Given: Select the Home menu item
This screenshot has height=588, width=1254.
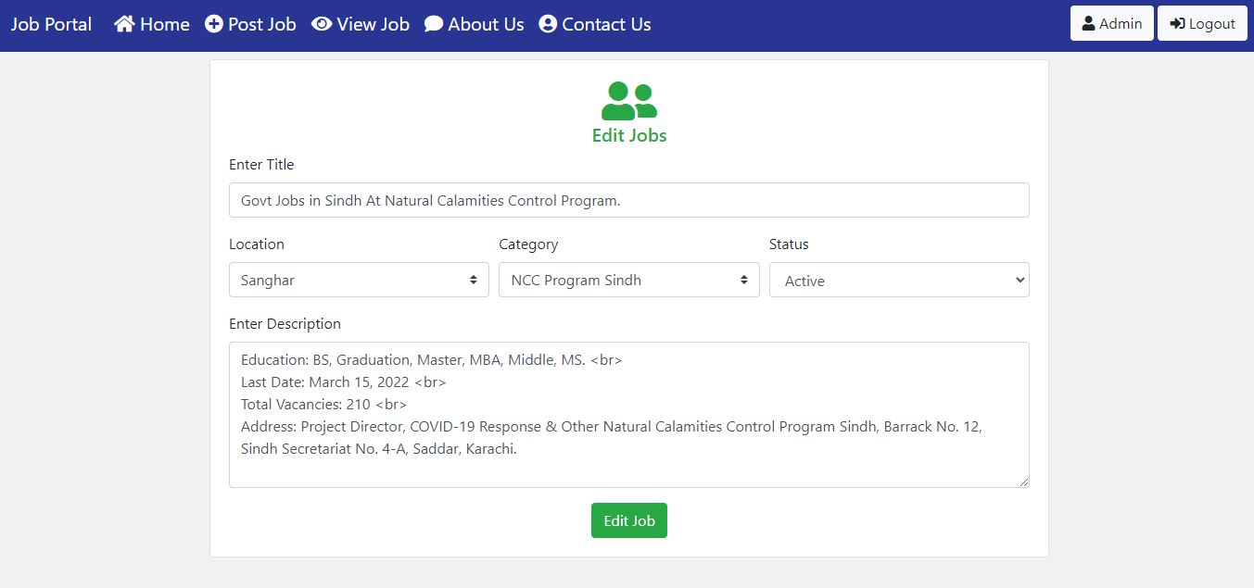Looking at the screenshot, I should pyautogui.click(x=151, y=24).
